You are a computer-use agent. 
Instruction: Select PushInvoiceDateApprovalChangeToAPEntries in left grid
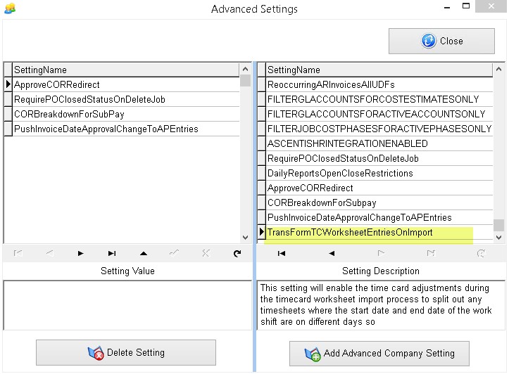pyautogui.click(x=126, y=129)
